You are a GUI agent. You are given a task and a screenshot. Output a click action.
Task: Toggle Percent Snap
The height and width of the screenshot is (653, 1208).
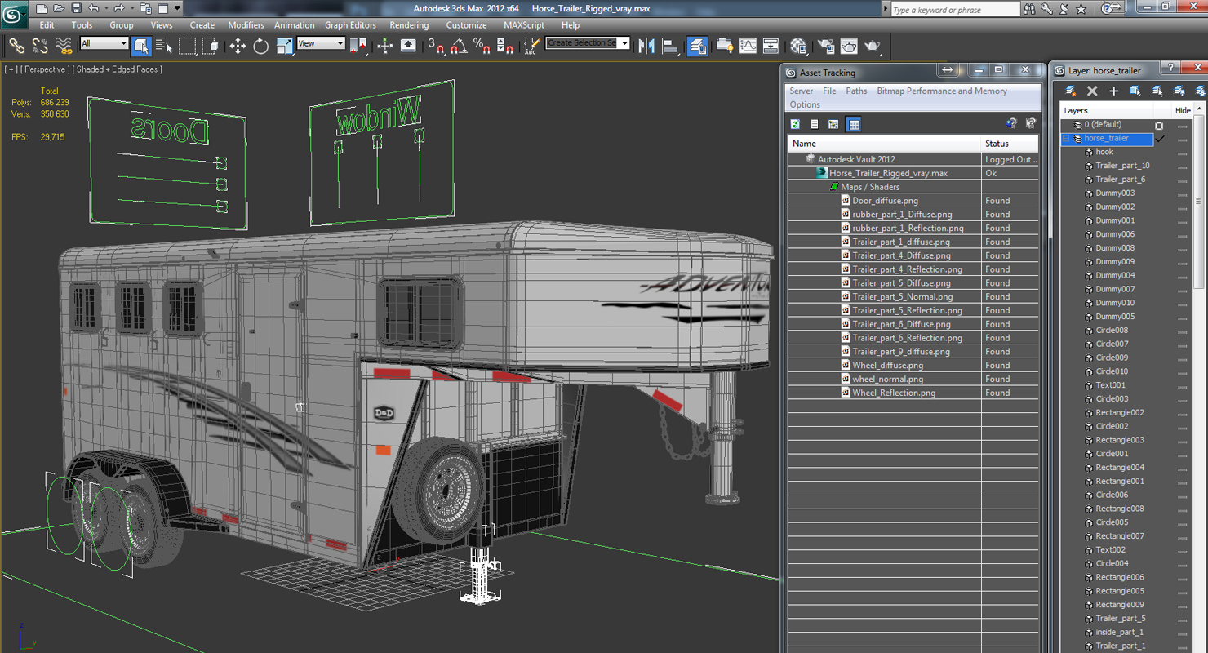[x=482, y=46]
